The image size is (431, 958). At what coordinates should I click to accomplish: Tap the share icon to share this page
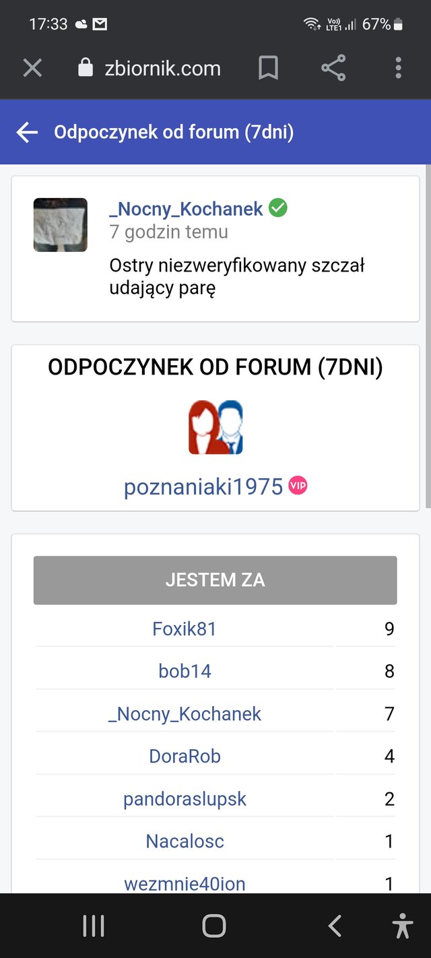point(333,67)
